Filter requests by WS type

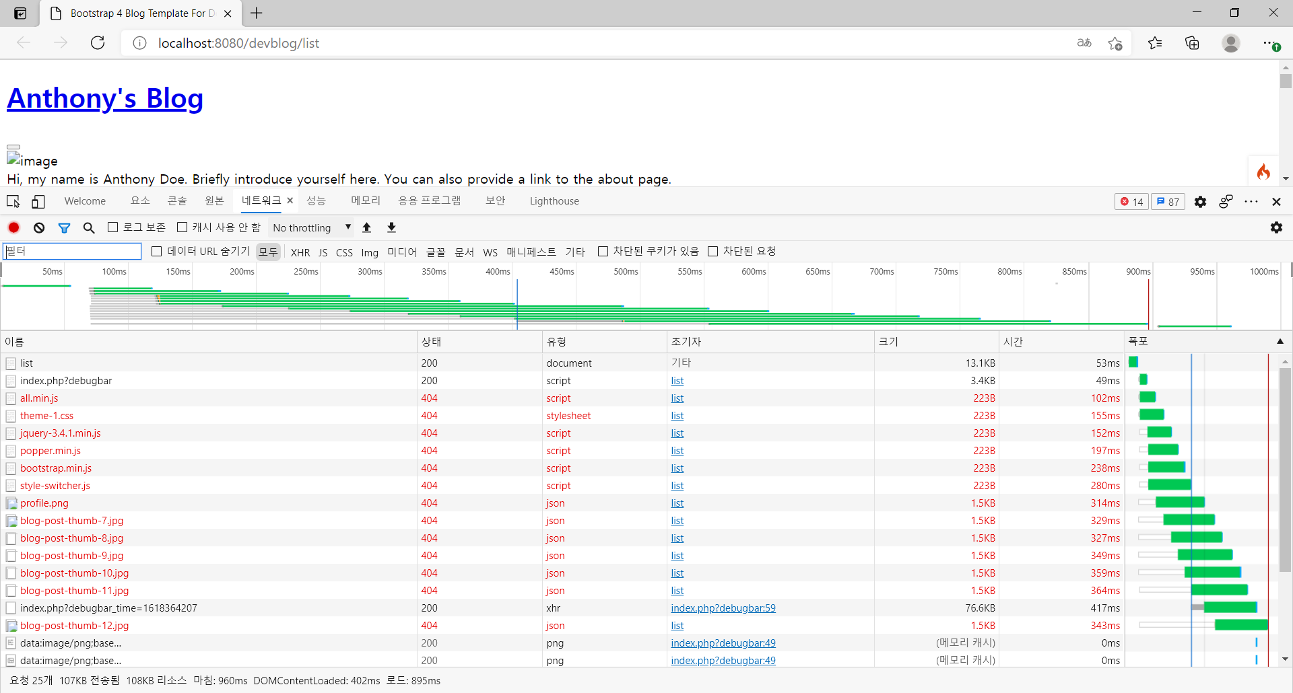click(x=490, y=252)
